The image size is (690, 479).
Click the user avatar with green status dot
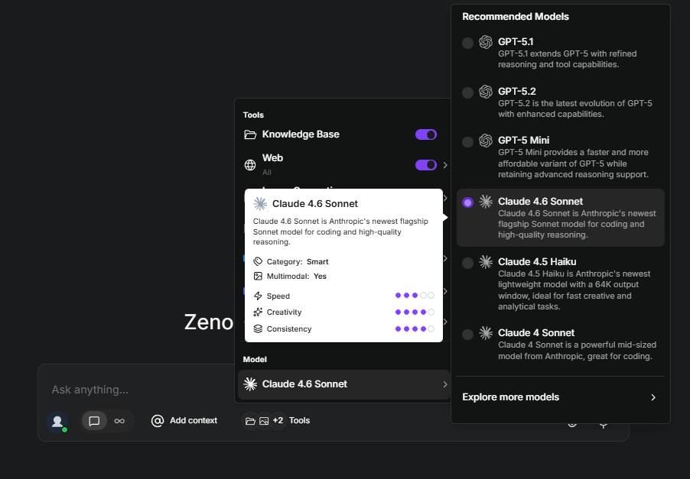[x=57, y=422]
